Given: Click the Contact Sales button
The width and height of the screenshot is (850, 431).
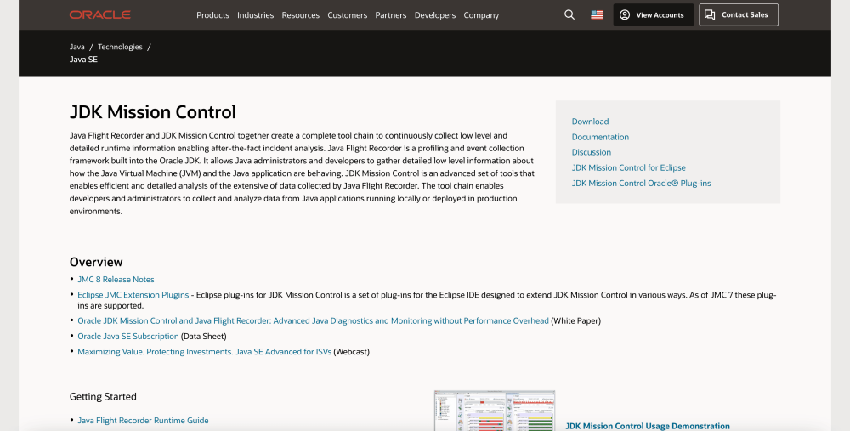Looking at the screenshot, I should coord(739,14).
